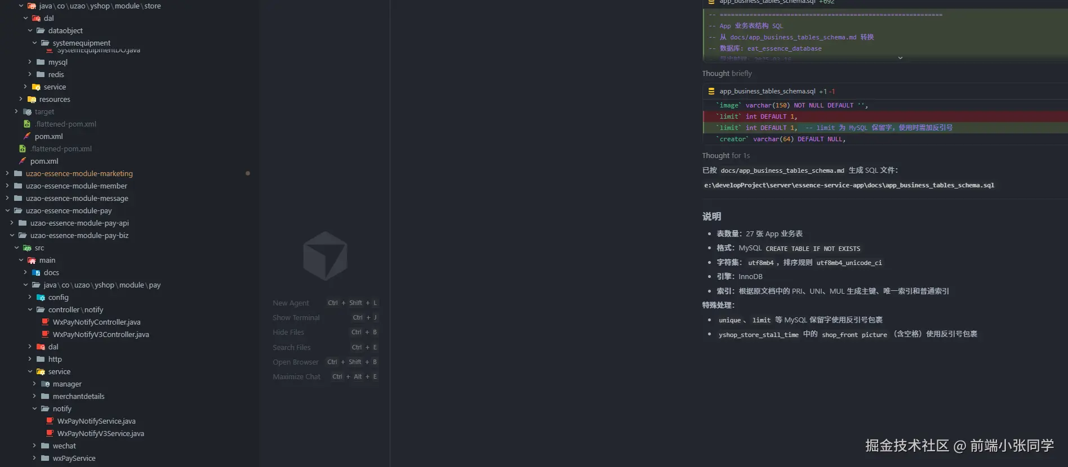Select Show Terminal shortcut entry
The image size is (1068, 467).
coord(325,317)
